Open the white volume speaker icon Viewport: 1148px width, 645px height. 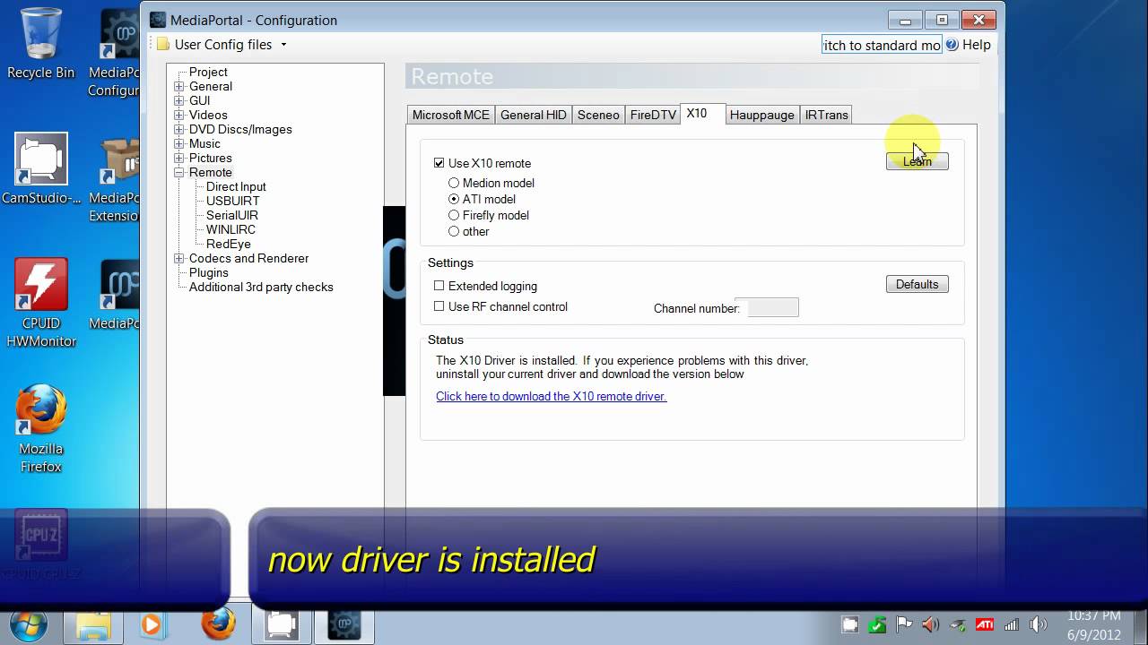tap(1039, 625)
